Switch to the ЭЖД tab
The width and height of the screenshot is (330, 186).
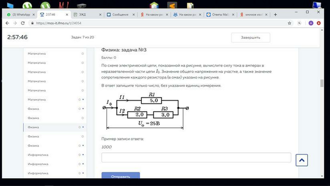point(85,14)
